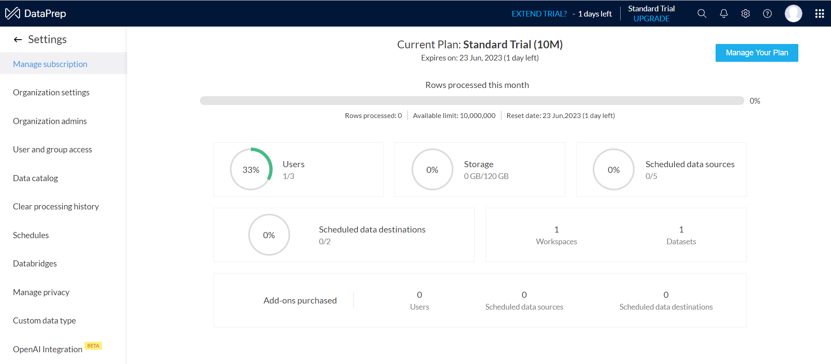Click the EXTEND TRIAL? link
The image size is (831, 364).
pyautogui.click(x=539, y=14)
